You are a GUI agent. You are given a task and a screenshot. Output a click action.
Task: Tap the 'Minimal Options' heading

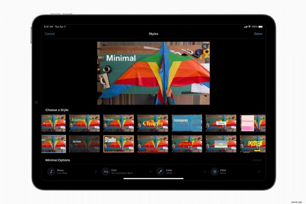[58, 160]
